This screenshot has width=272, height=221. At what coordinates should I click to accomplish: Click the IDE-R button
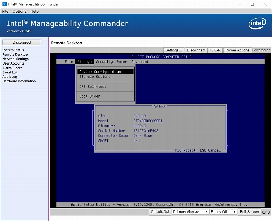(x=216, y=50)
